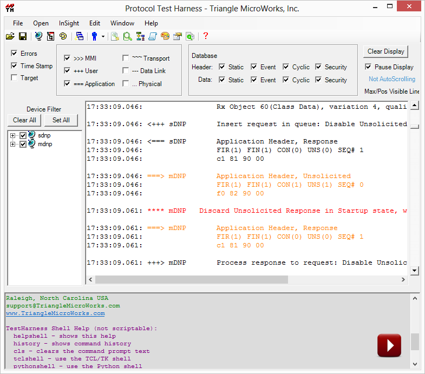Toggle Header Event database checkbox
Viewport: 425px width, 374px height.
(254, 67)
